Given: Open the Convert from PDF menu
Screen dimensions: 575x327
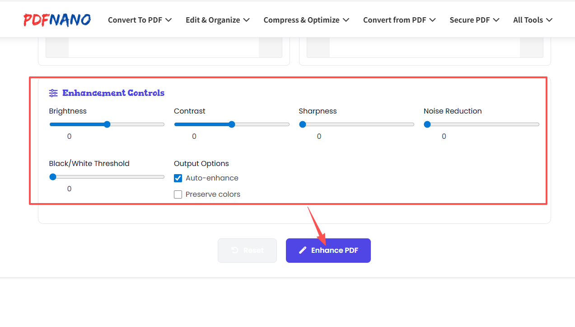Looking at the screenshot, I should tap(399, 20).
